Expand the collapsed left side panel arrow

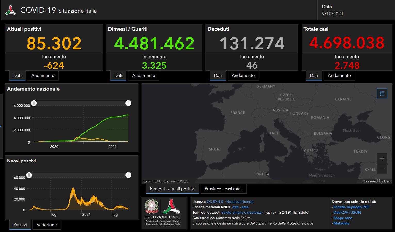[x=1, y=126]
